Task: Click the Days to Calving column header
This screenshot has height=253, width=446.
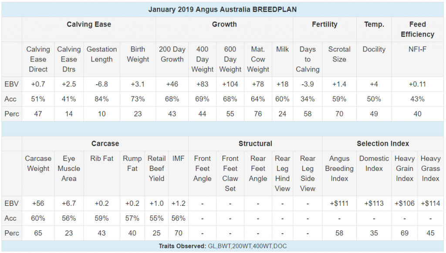Action: (307, 59)
